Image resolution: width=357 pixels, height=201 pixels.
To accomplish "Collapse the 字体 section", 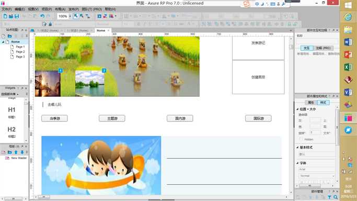I will click(297, 163).
